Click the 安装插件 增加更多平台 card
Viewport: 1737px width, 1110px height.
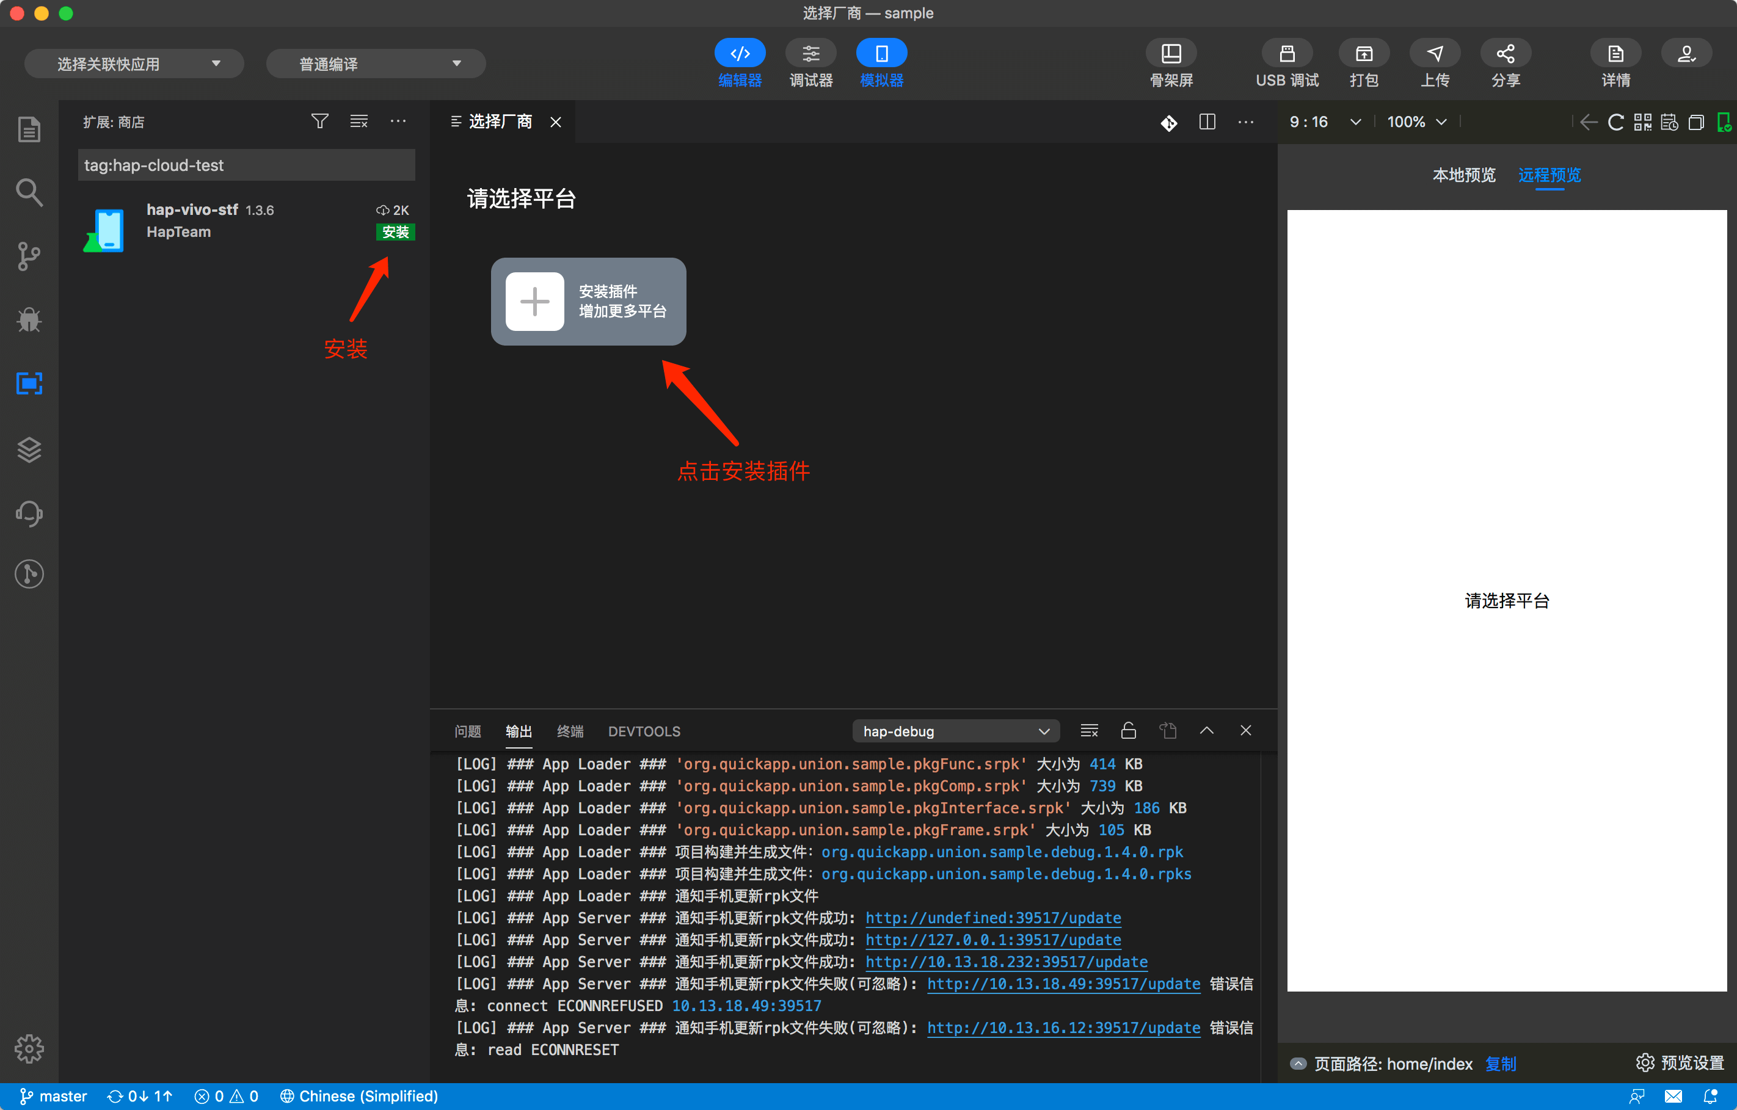tap(588, 301)
